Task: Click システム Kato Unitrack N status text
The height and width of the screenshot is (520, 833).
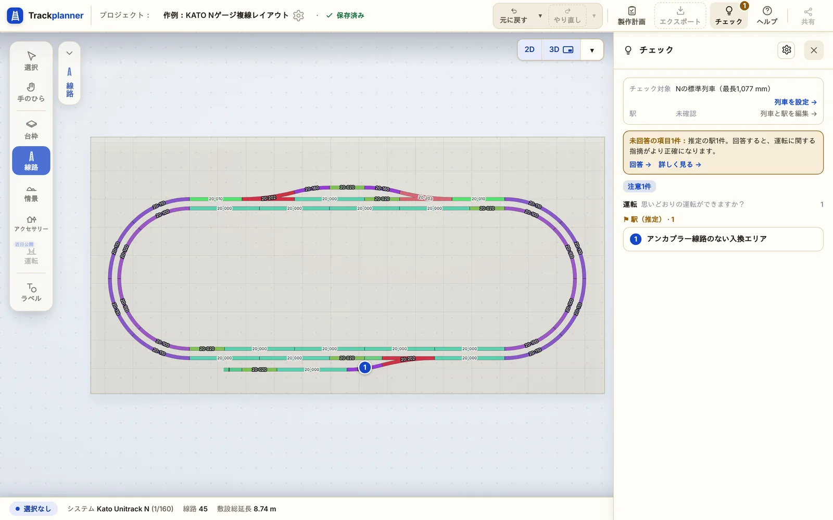Action: coord(120,509)
